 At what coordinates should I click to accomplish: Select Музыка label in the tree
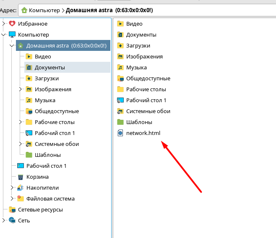[x=45, y=100]
